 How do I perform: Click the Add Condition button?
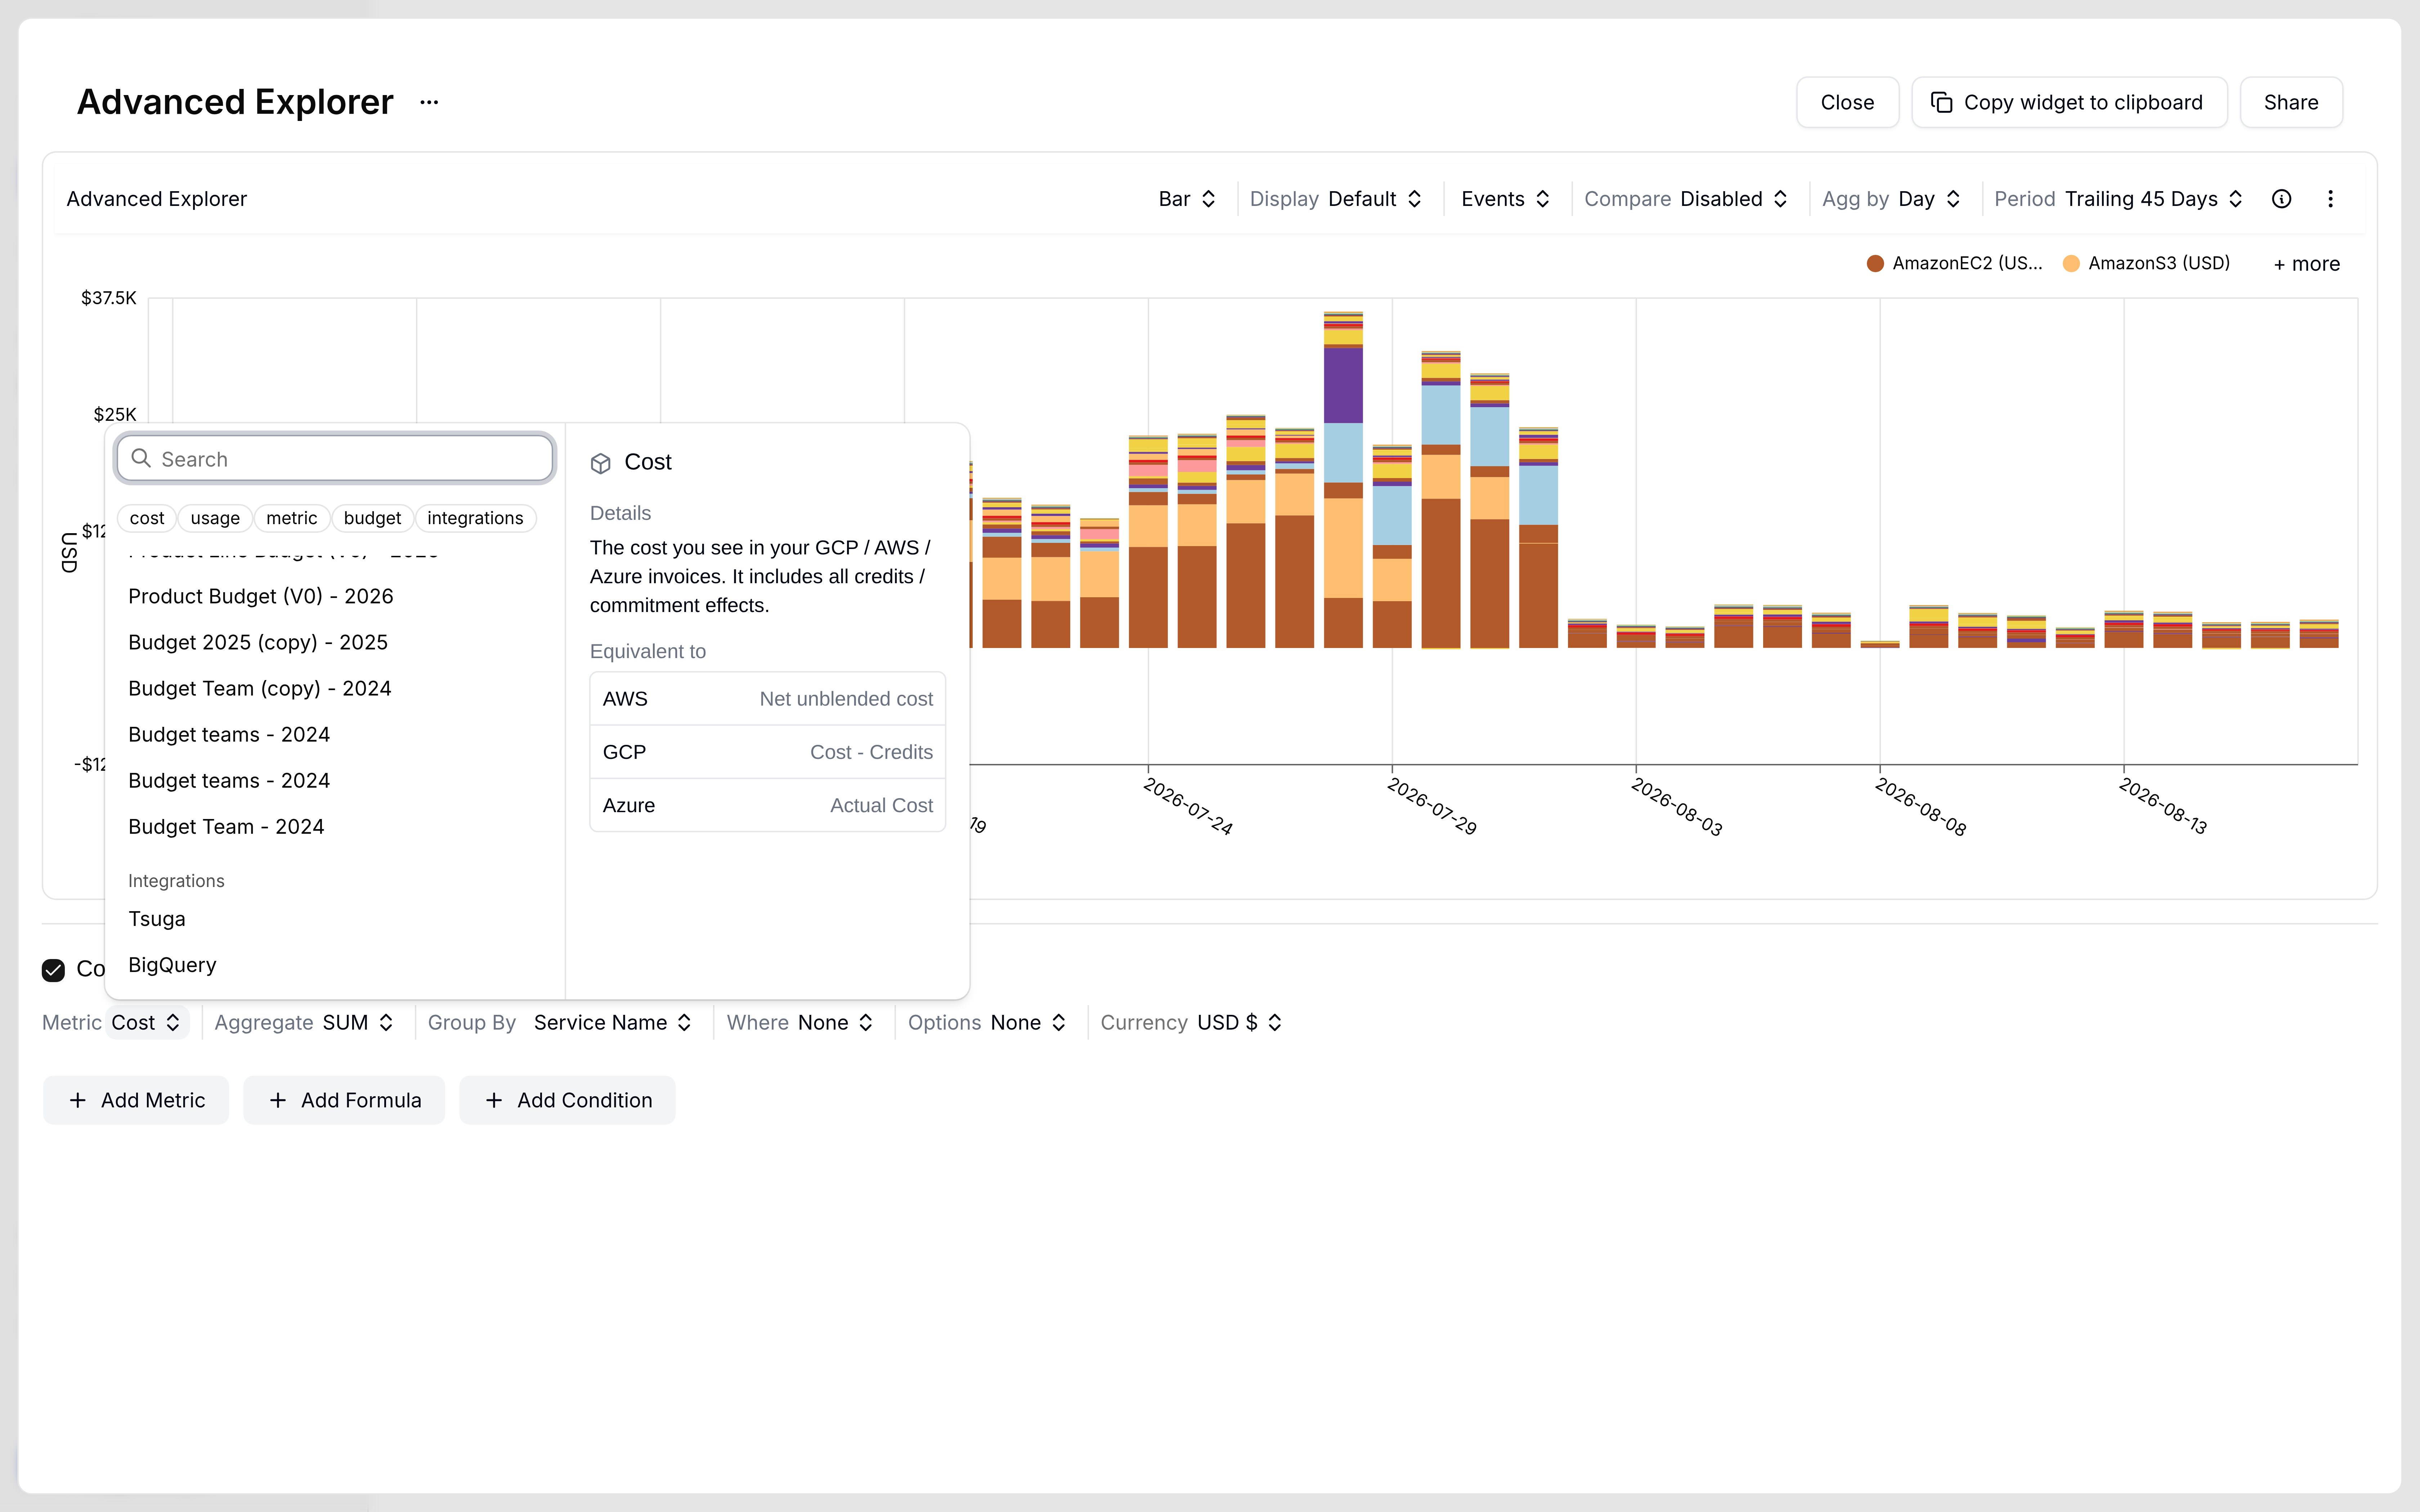pyautogui.click(x=567, y=1100)
